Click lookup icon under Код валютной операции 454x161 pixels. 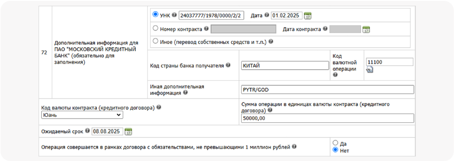pyautogui.click(x=370, y=69)
